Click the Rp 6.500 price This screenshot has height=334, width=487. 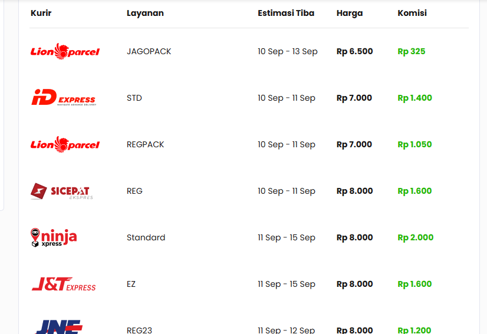[355, 51]
